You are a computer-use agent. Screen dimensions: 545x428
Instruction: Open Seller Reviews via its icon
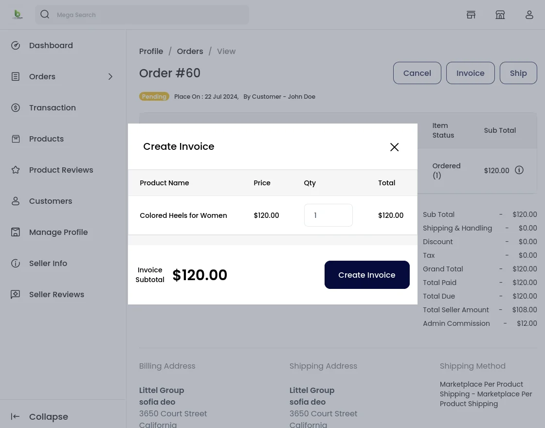point(15,294)
